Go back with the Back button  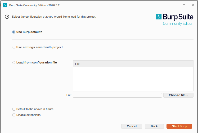154,126
